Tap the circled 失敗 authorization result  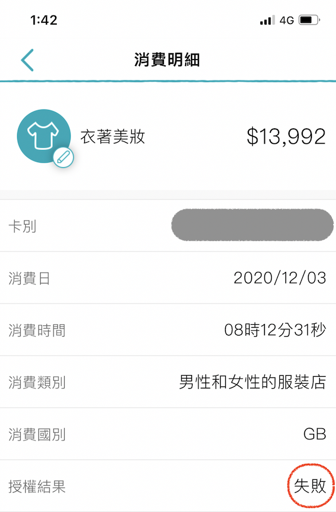point(310,486)
